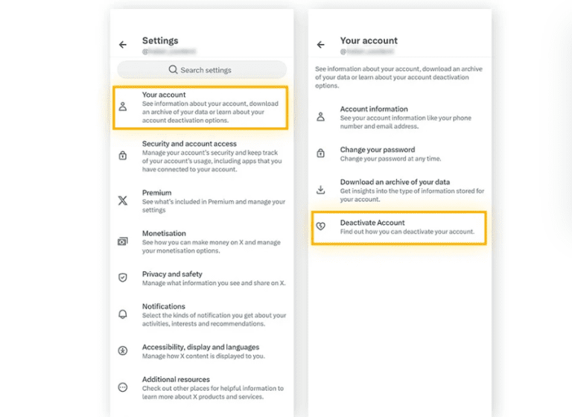Click the back arrow beside Settings
This screenshot has height=417, width=572.
(123, 45)
